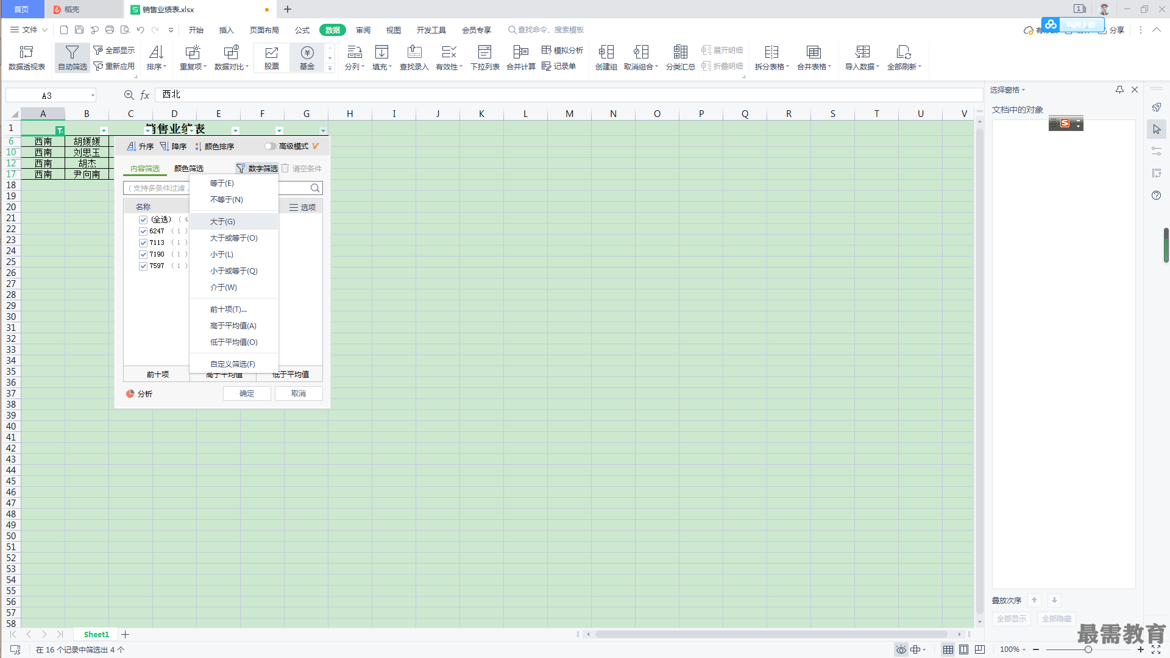This screenshot has width=1170, height=658.
Task: Select the 股票 stock data type
Action: click(272, 58)
